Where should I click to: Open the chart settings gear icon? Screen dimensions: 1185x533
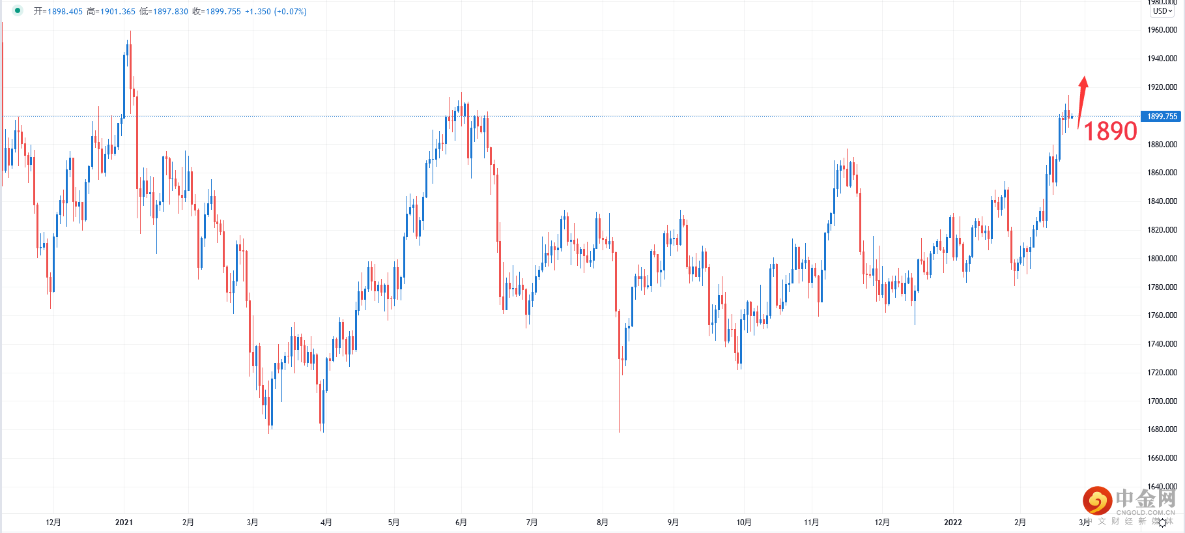[x=1162, y=523]
